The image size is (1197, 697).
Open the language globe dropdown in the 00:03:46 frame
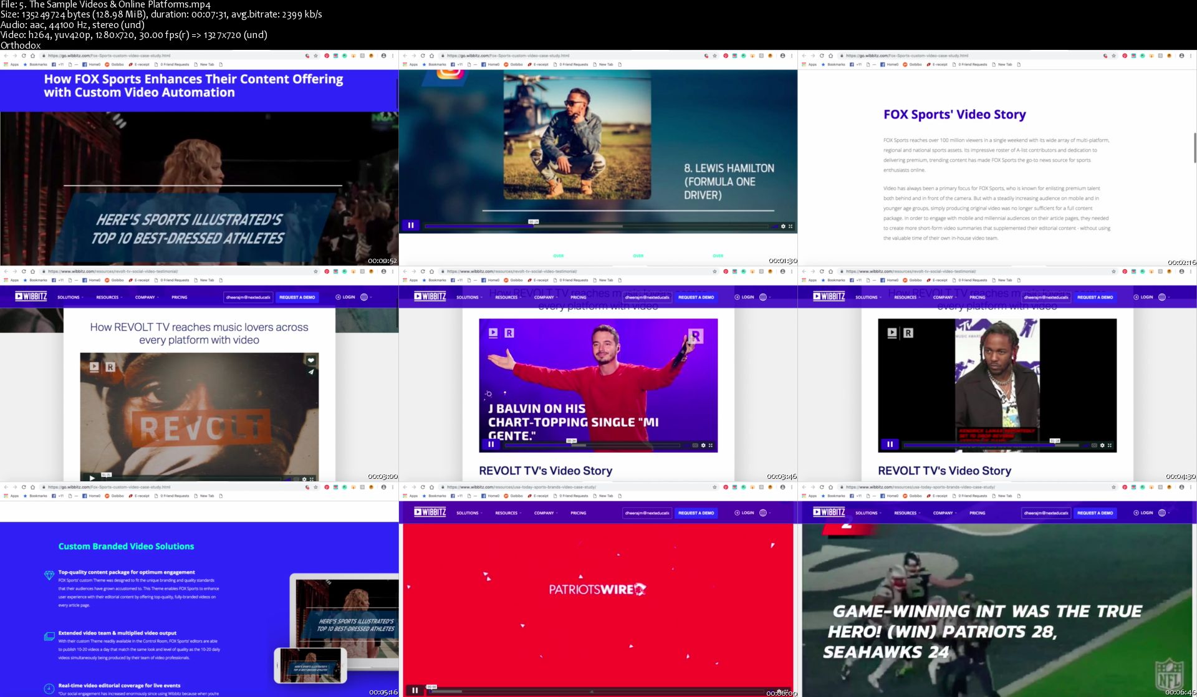[765, 297]
